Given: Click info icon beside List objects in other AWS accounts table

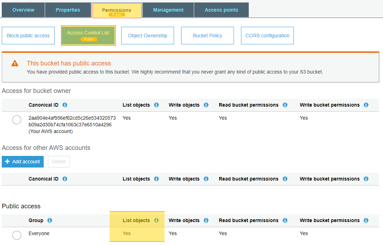Looking at the screenshot, I should (x=156, y=179).
